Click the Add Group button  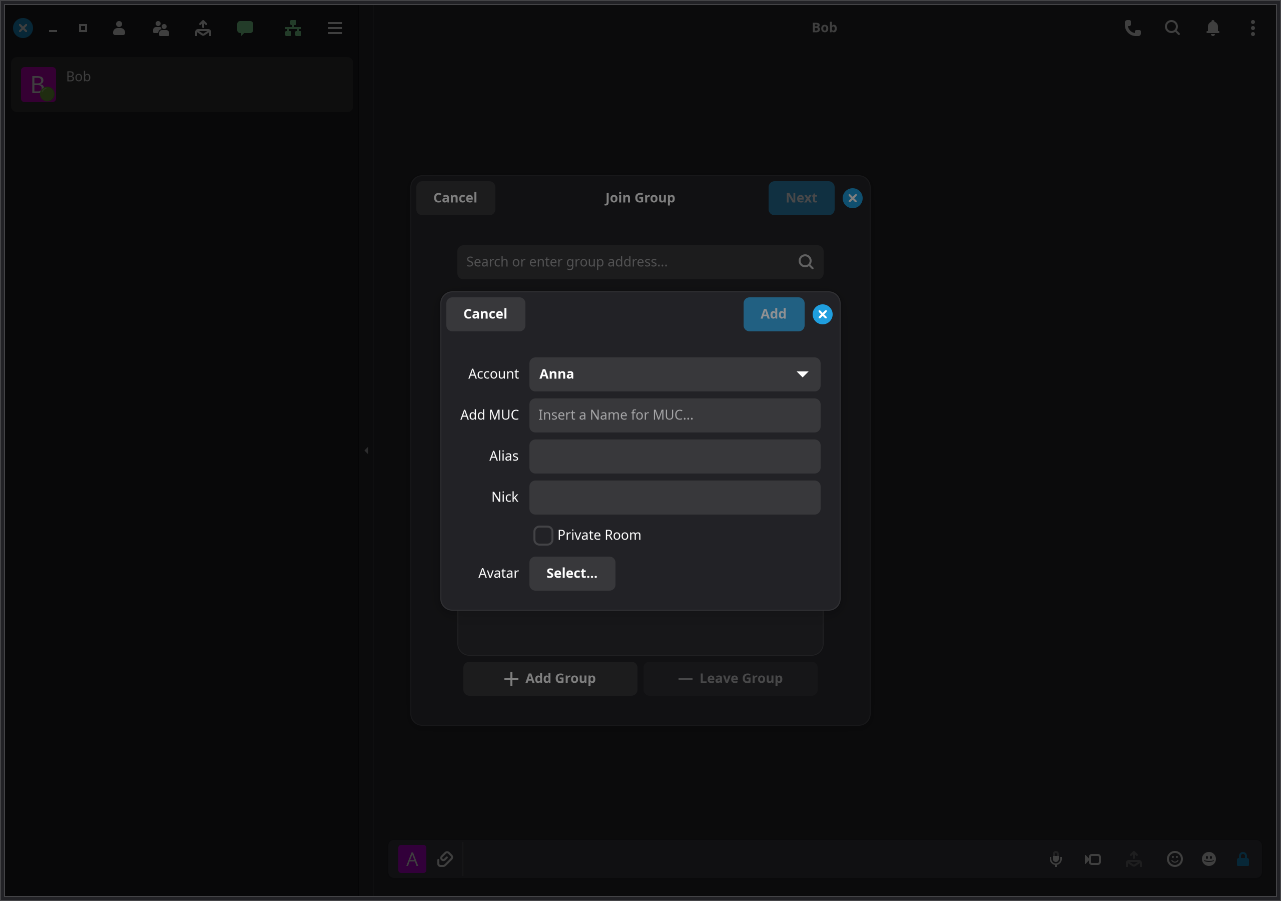[549, 678]
